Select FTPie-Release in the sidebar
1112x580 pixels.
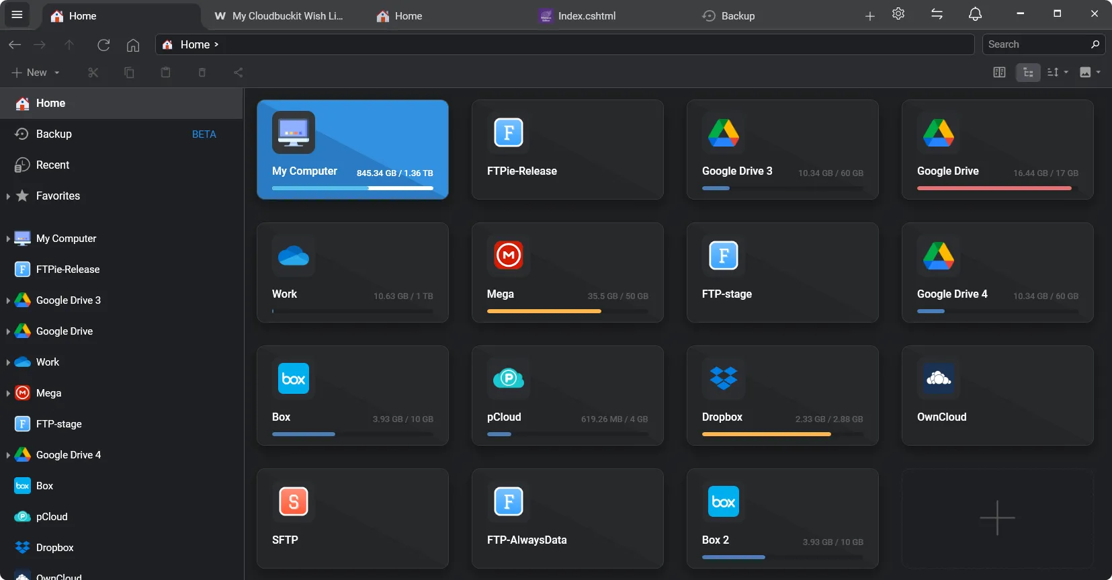coord(121,270)
